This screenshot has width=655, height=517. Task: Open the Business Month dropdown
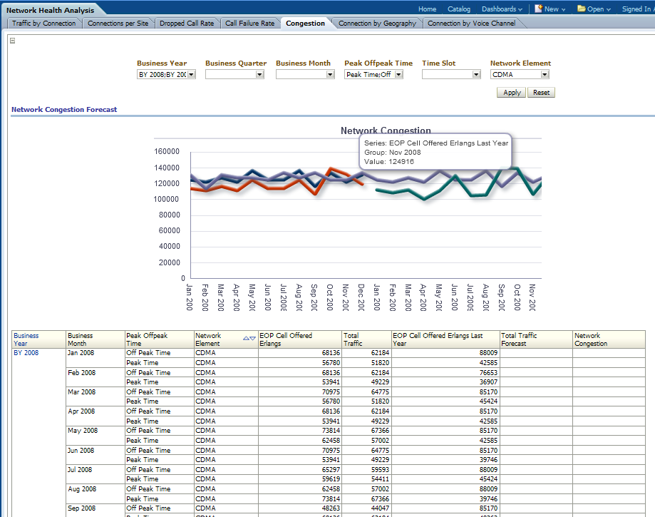[x=330, y=74]
